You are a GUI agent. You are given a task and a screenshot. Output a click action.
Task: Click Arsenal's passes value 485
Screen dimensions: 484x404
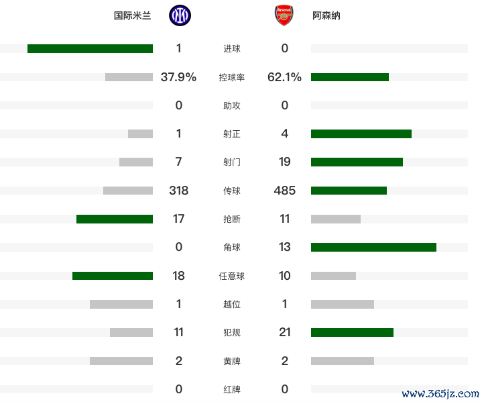(x=285, y=191)
